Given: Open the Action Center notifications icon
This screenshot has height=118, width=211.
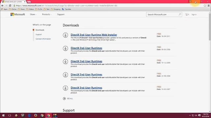Looking at the screenshot, I should 199,115.
